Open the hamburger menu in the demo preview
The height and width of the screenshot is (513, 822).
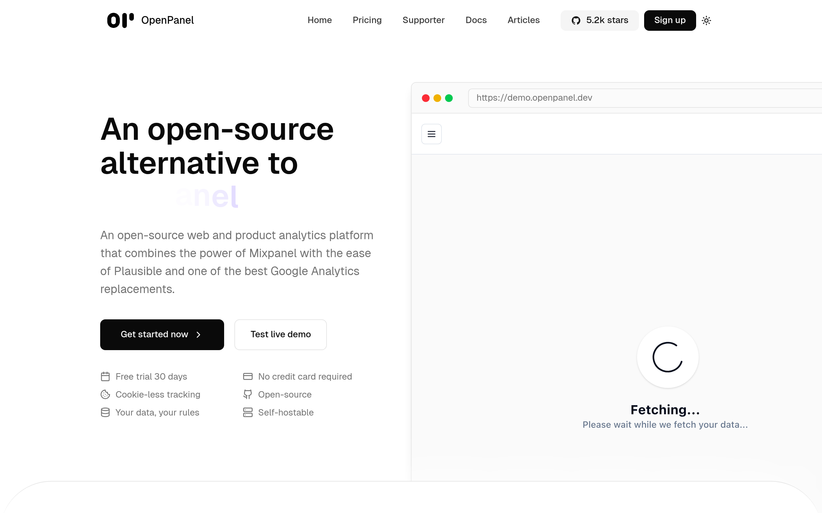[x=431, y=134]
